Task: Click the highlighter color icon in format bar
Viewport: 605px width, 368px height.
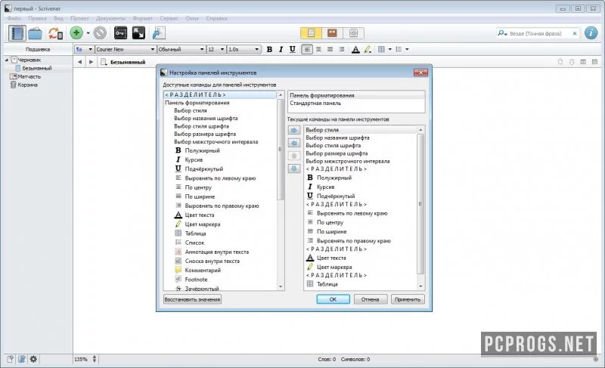Action: point(368,49)
